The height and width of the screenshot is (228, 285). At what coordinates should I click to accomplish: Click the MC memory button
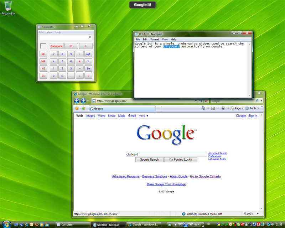pos(43,54)
